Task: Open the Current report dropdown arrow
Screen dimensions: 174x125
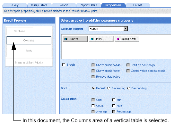Action: coord(126,29)
